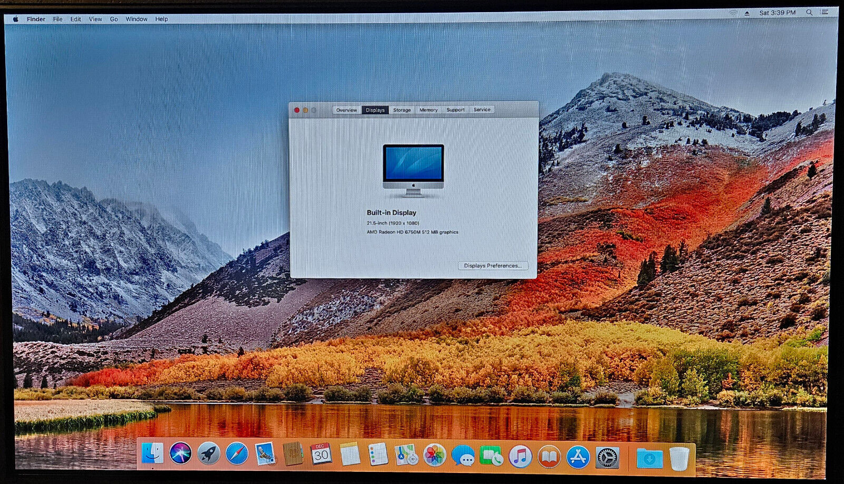Switch to the Storage tab

pyautogui.click(x=401, y=110)
